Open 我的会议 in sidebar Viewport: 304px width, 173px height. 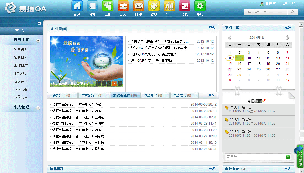click(x=21, y=81)
